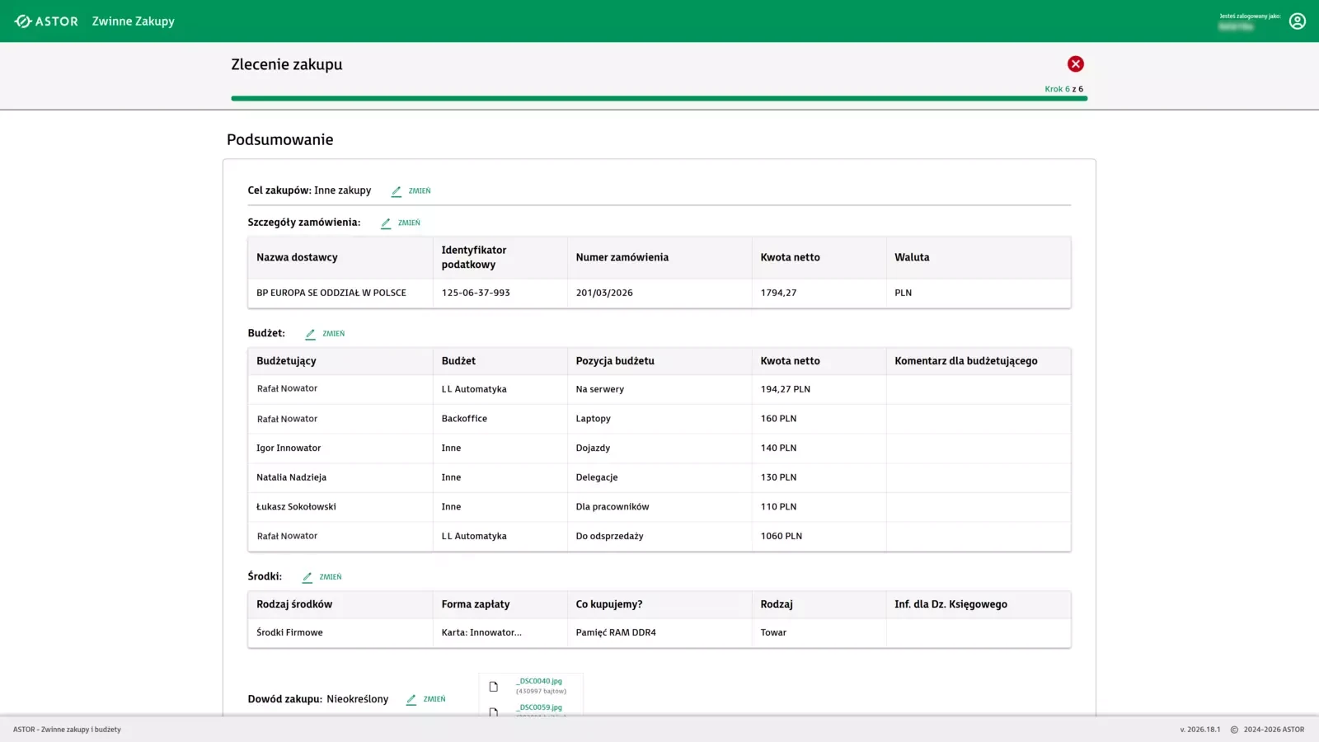Click the pencil icon beside Środki

pyautogui.click(x=307, y=578)
